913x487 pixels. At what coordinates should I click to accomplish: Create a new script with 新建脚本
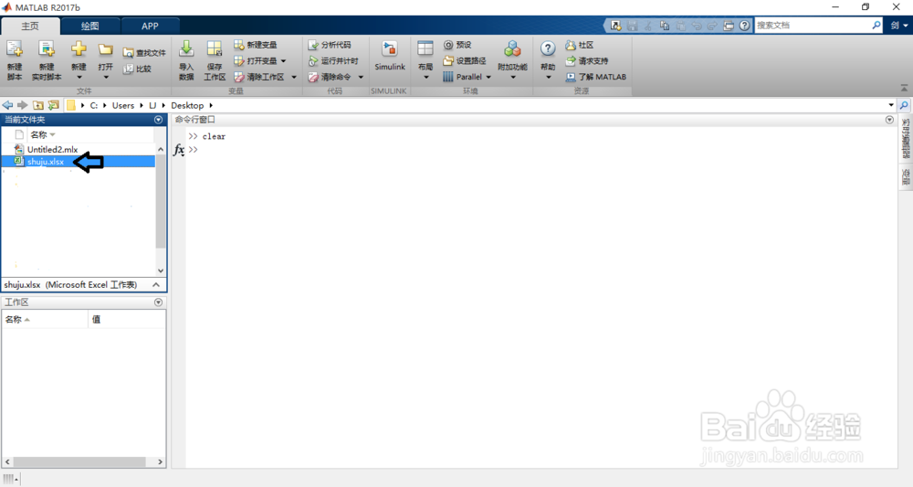coord(15,60)
